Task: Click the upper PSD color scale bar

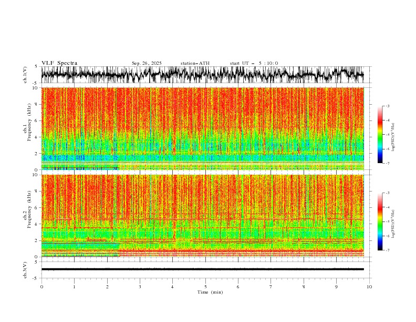Action: tap(380, 135)
